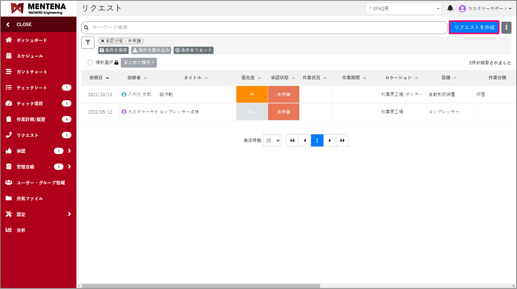517x289 pixels.
Task: Open the filter funnel icon
Action: [88, 42]
